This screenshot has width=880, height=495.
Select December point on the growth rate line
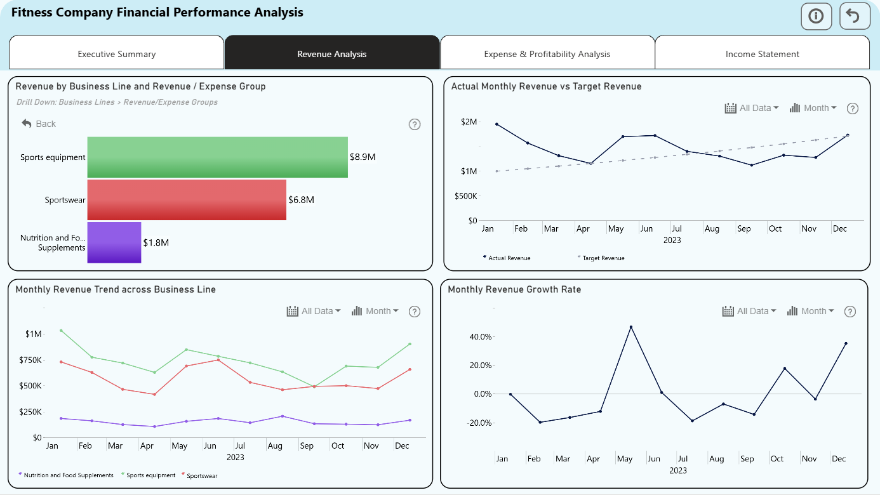(x=846, y=343)
